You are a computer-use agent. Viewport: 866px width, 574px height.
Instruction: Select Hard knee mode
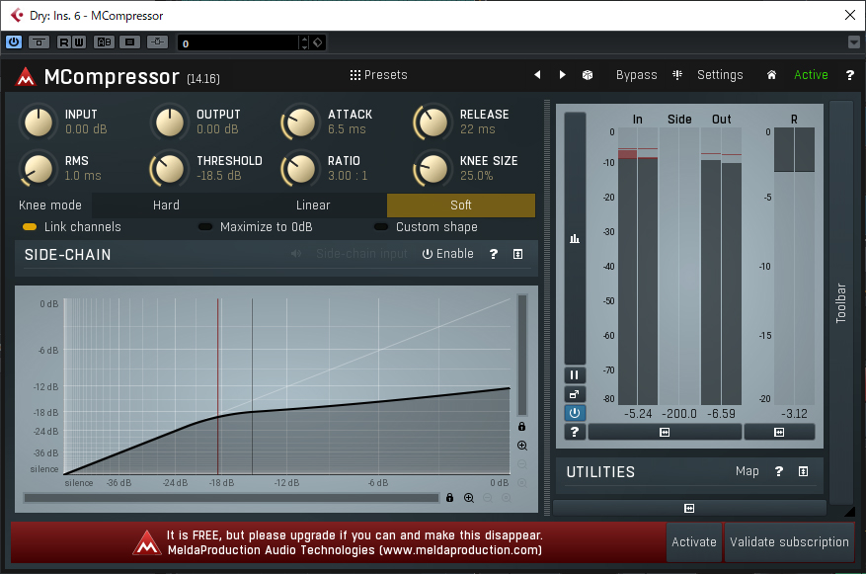[166, 205]
